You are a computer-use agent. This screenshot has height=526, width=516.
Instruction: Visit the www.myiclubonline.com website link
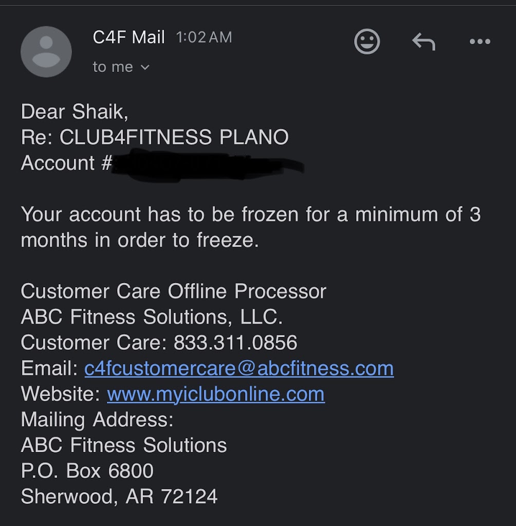coord(216,394)
